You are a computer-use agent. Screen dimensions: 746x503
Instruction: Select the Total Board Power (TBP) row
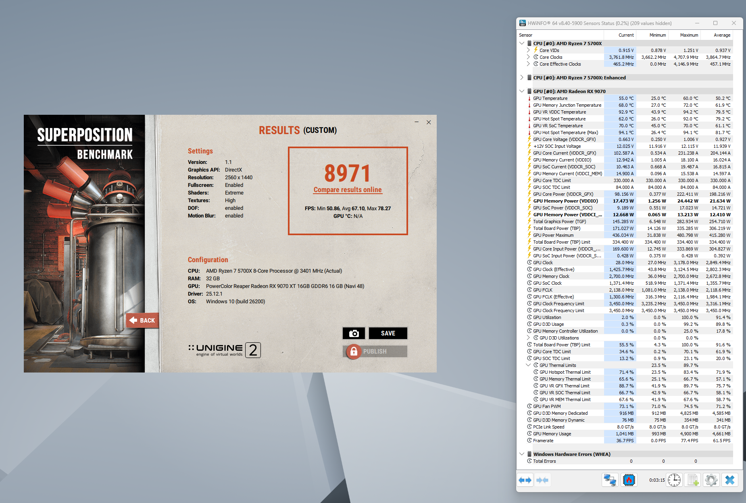click(629, 228)
